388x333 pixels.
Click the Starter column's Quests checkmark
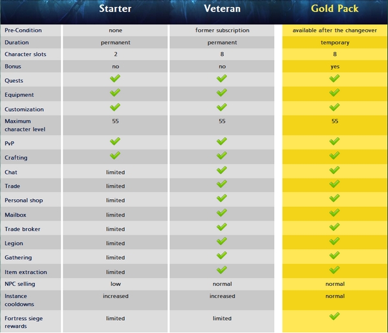115,78
